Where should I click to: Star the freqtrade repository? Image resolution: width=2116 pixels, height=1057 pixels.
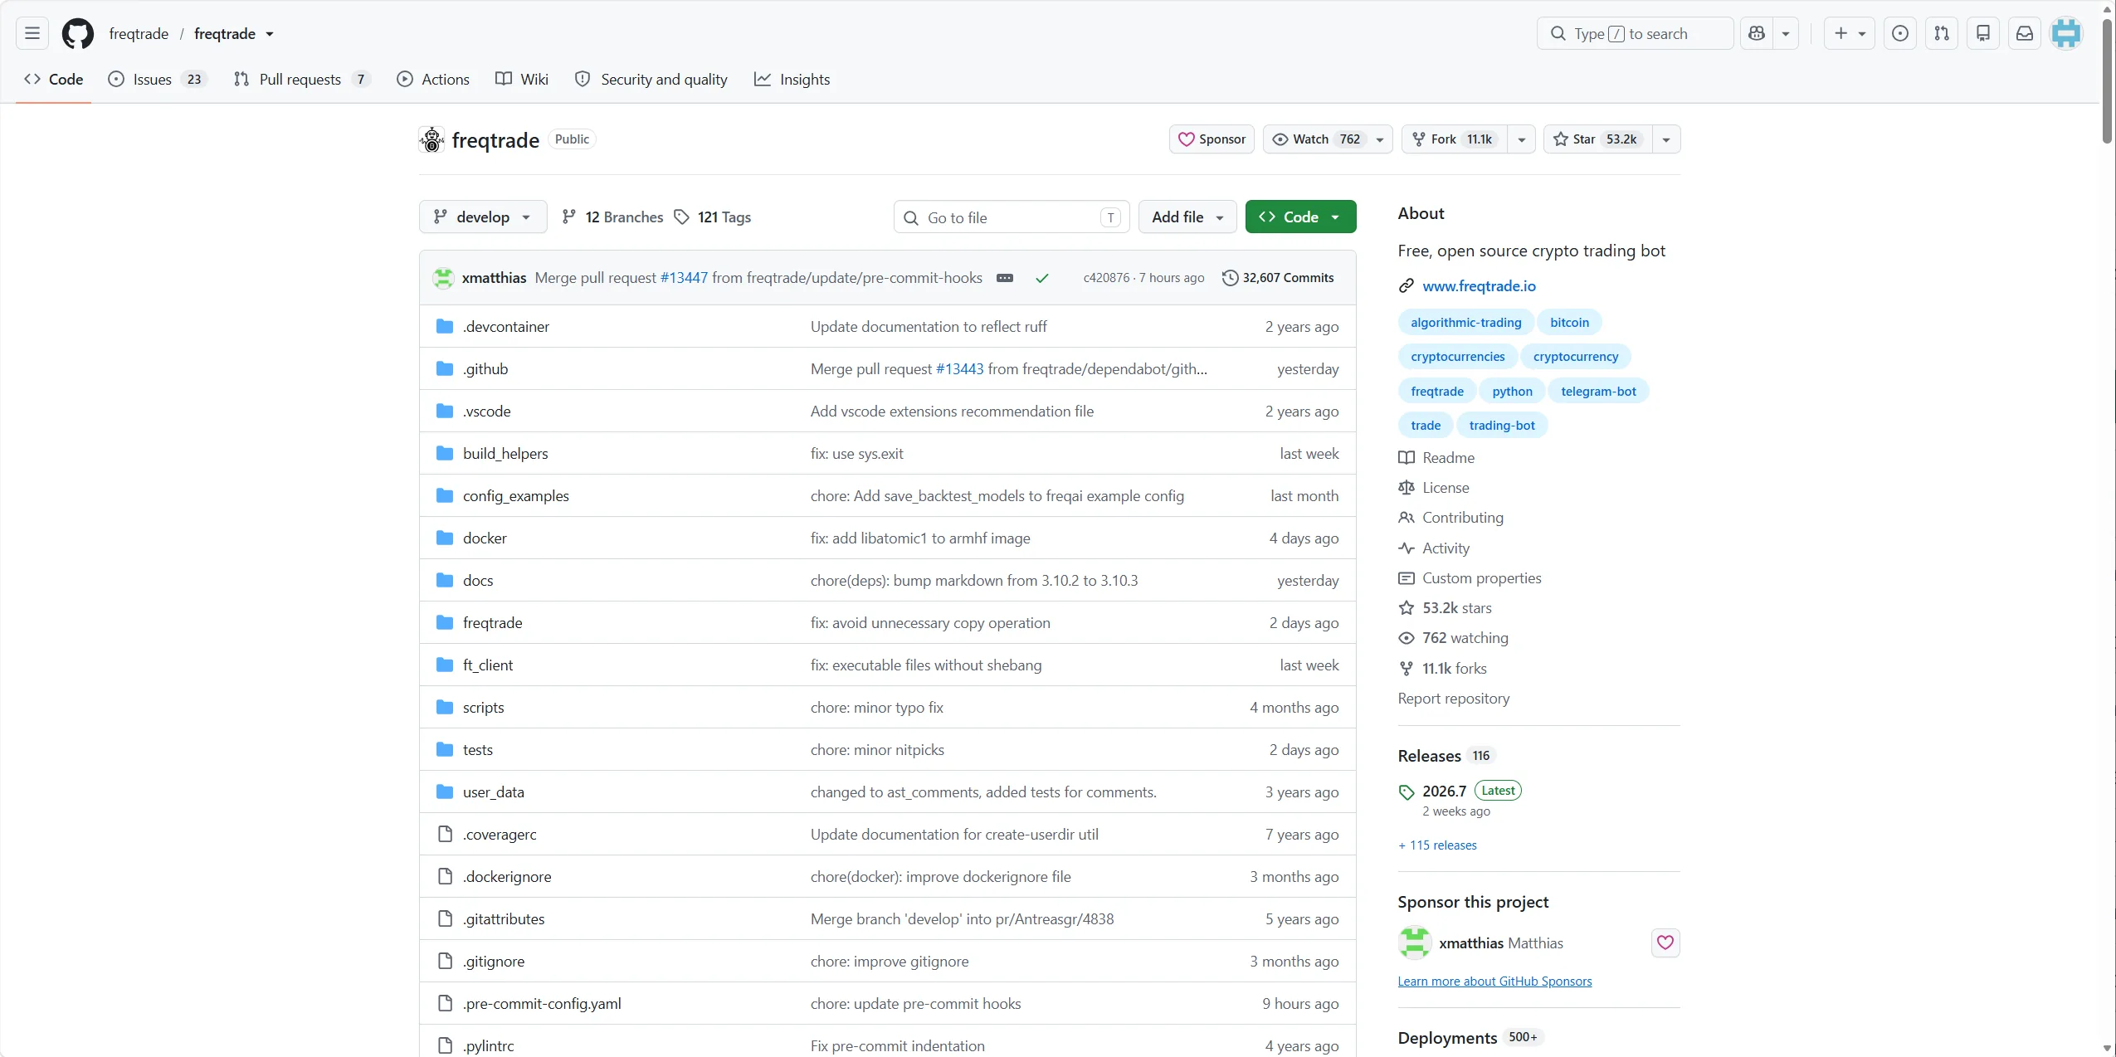point(1598,139)
